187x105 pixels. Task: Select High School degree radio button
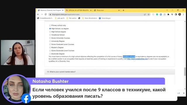click(50, 32)
